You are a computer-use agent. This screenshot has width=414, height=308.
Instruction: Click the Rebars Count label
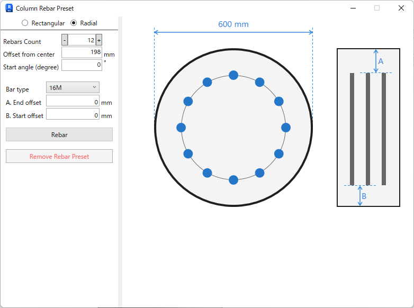pos(22,42)
